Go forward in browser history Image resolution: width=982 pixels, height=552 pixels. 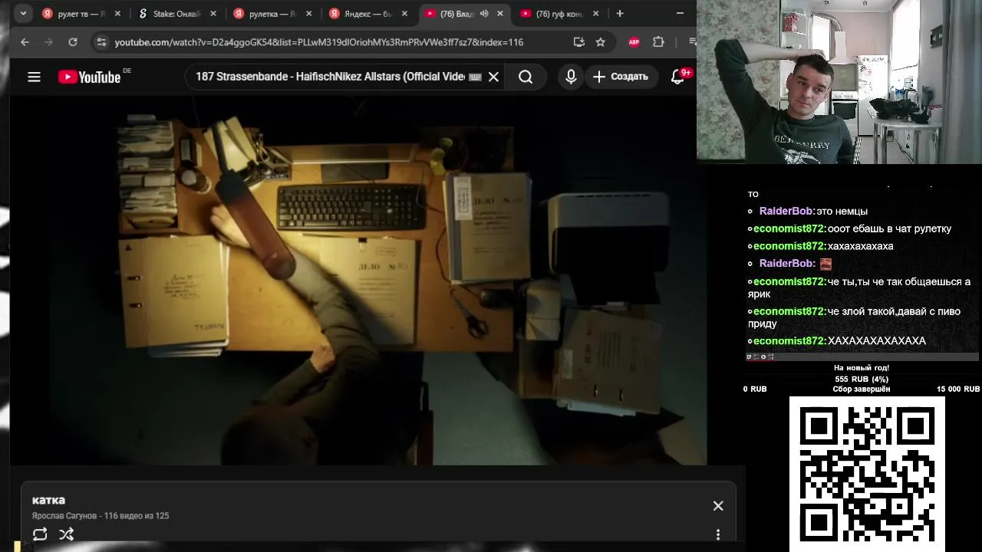tap(49, 42)
